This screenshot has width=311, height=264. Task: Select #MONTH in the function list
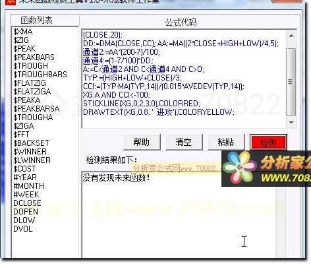coord(28,186)
